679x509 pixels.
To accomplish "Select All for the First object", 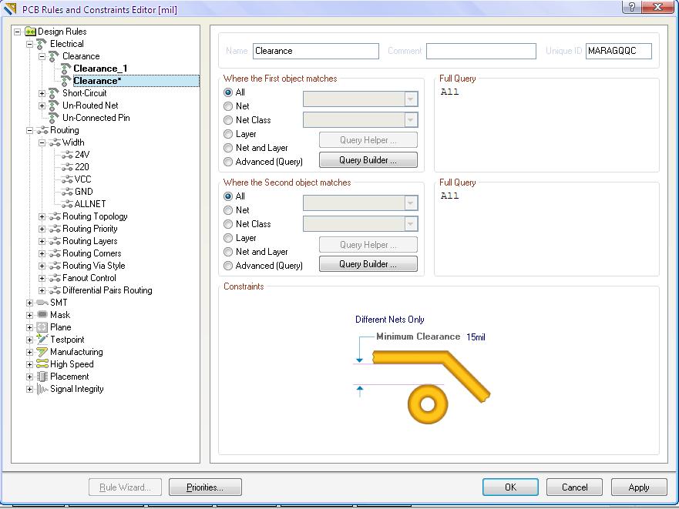I will coord(228,92).
